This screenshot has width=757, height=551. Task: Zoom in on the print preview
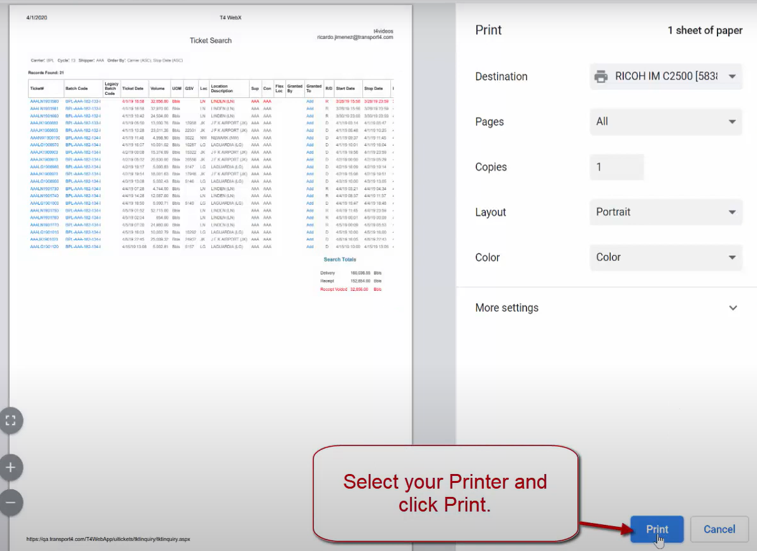[10, 468]
